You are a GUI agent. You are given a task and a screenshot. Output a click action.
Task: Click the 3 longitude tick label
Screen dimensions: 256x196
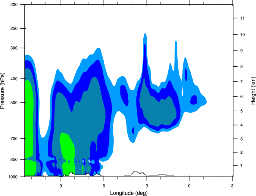click(x=232, y=186)
